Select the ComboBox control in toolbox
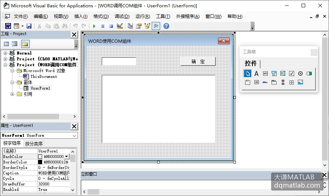 274,73
